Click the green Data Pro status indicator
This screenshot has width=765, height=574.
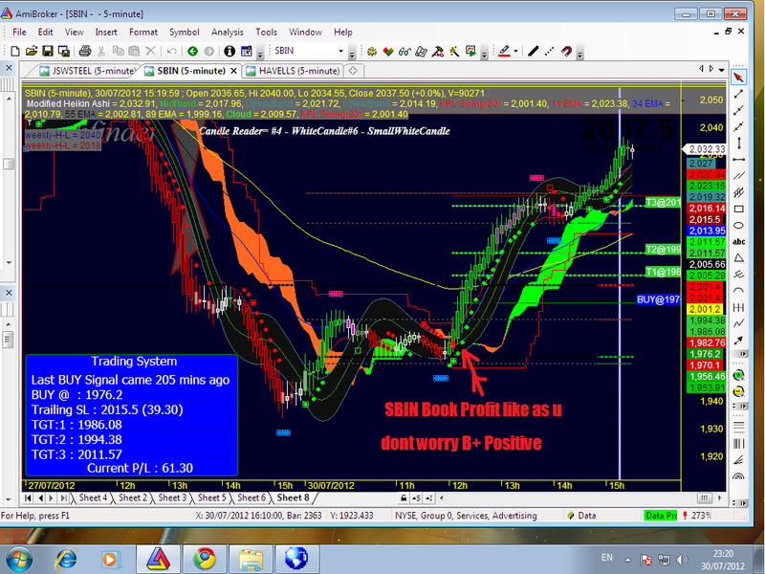click(661, 516)
